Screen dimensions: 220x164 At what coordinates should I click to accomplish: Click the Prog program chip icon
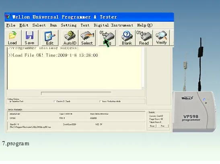(x=107, y=37)
